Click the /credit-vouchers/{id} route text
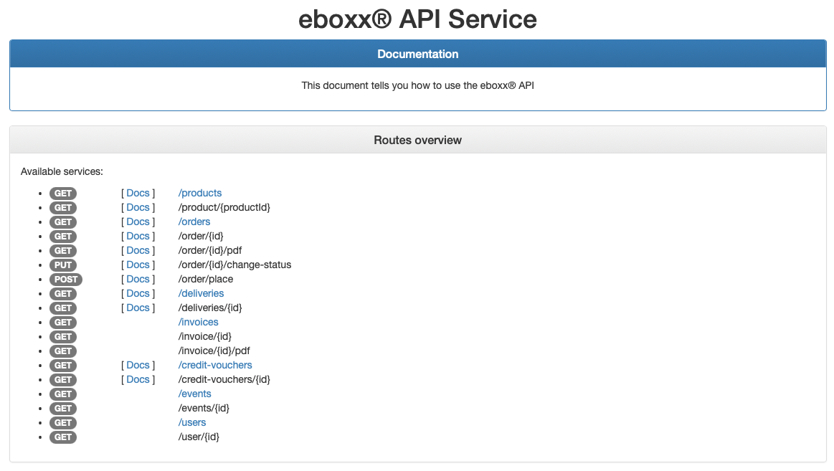The height and width of the screenshot is (471, 834). tap(224, 379)
